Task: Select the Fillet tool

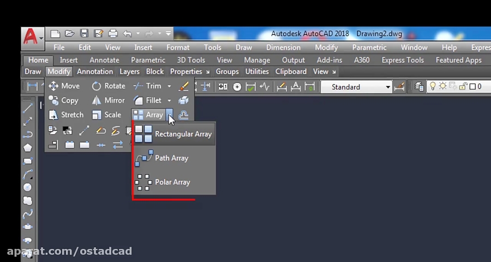Action: pyautogui.click(x=148, y=100)
